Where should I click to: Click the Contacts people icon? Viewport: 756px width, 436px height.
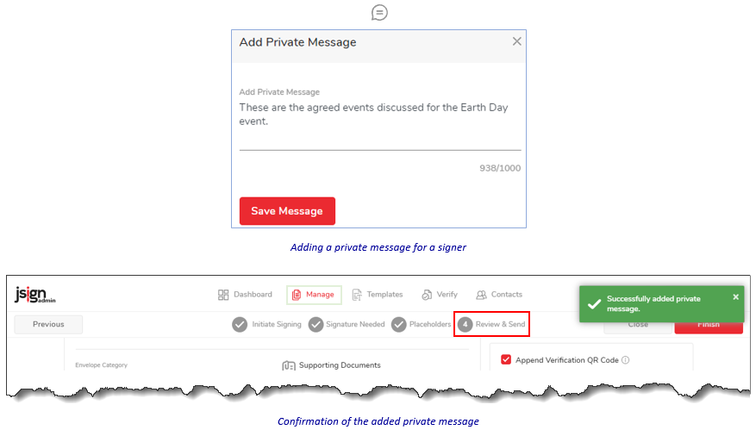click(481, 295)
